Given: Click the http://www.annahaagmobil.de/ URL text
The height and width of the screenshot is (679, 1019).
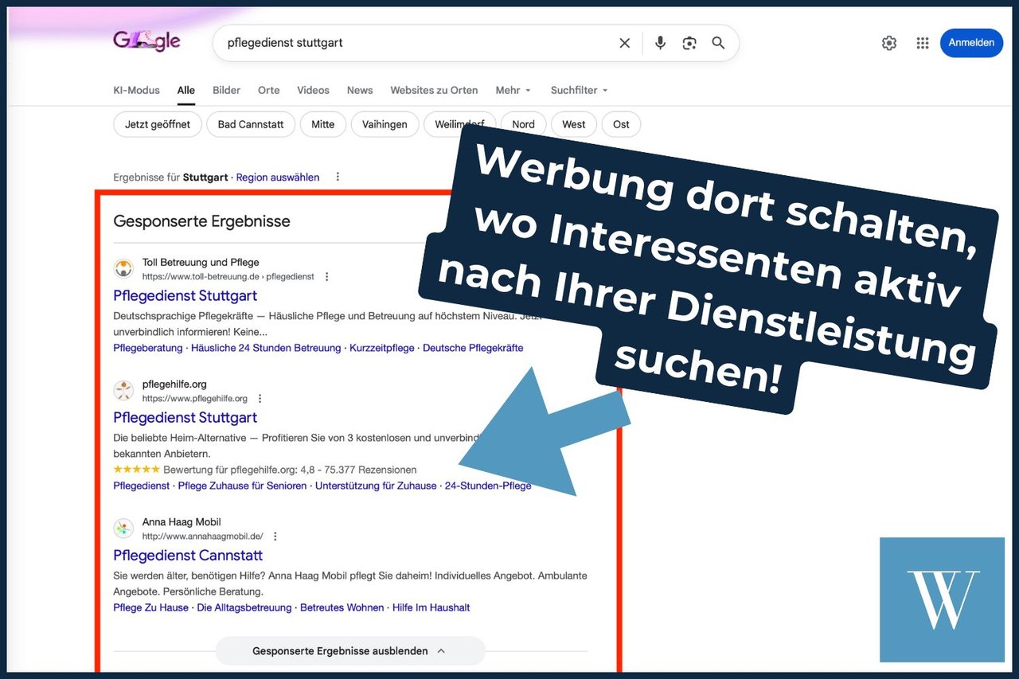Looking at the screenshot, I should [203, 537].
